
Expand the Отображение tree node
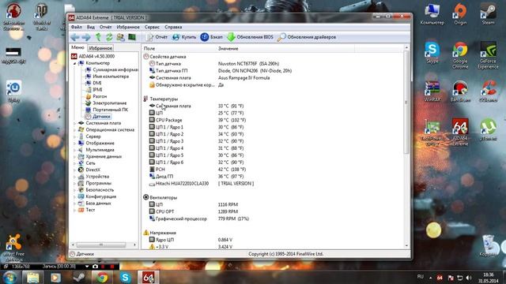click(74, 143)
